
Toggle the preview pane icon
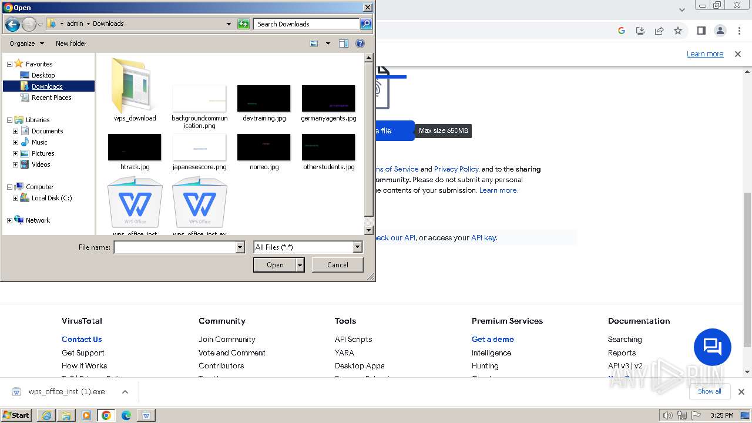344,43
